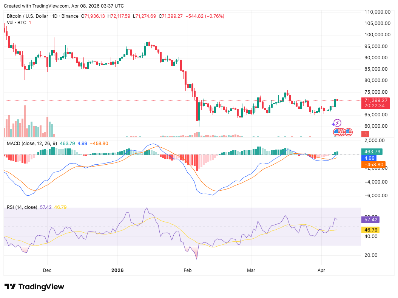This screenshot has height=298, width=398.
Task: Click the rightmost US flag economic event icon
Action: point(349,132)
